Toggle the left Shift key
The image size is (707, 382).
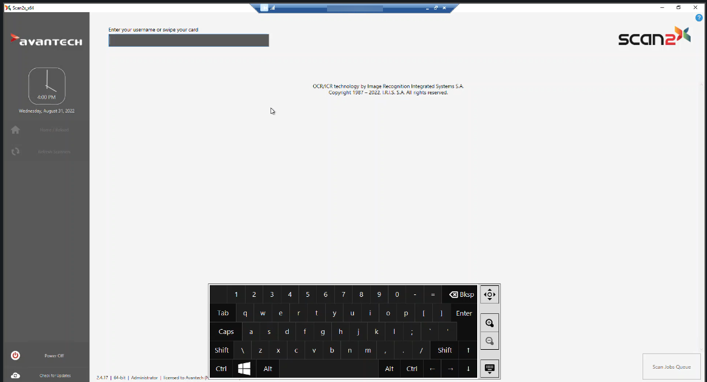click(222, 350)
